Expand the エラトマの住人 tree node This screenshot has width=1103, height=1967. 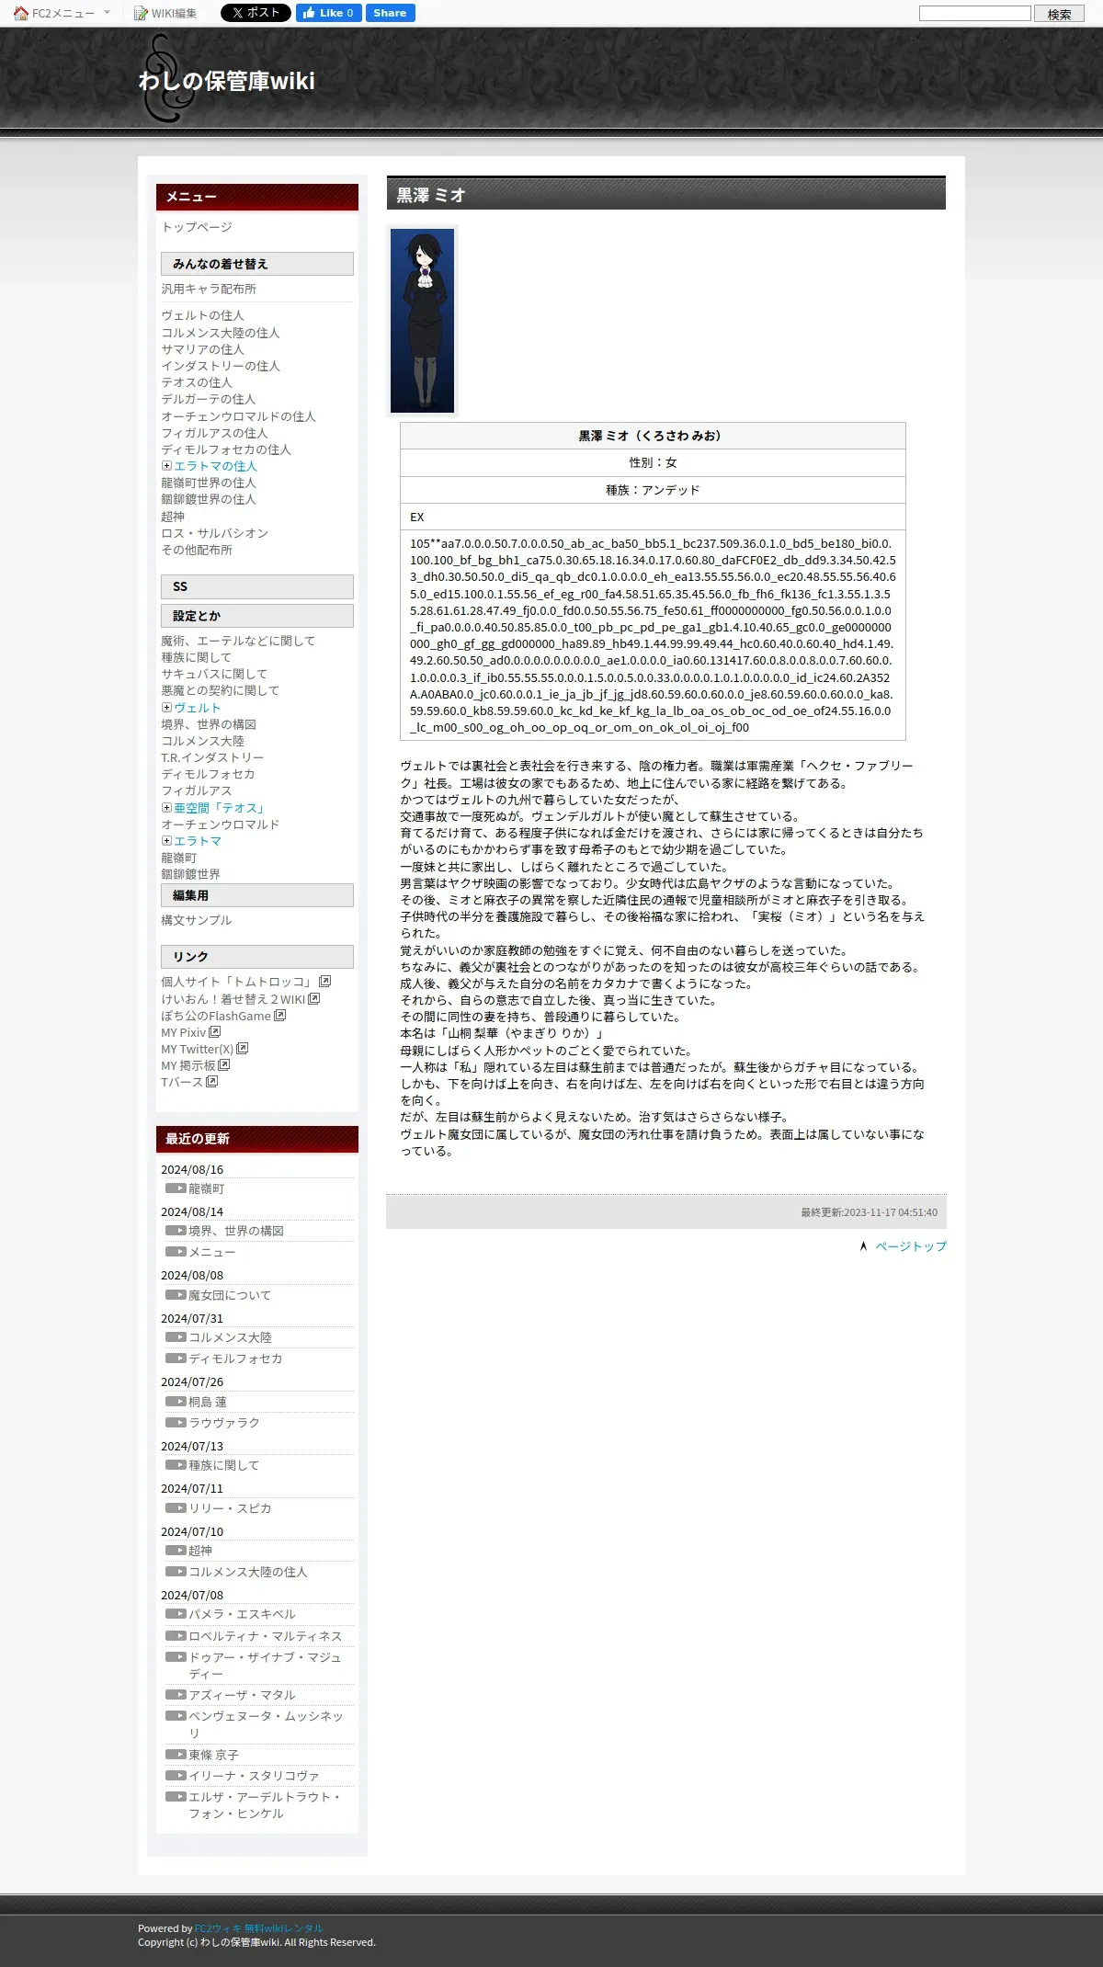166,466
